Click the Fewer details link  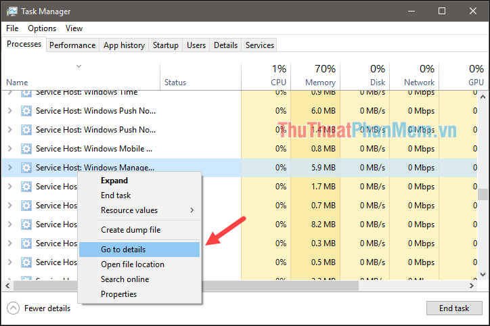tap(47, 308)
